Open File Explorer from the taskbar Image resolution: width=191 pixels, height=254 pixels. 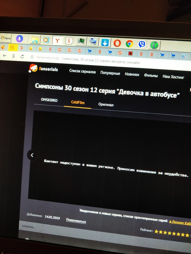coord(35,40)
